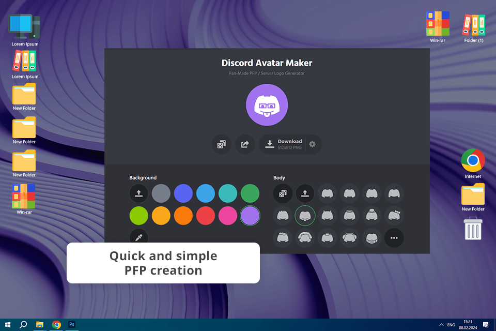Download the avatar as 512x512 PNG

click(283, 144)
